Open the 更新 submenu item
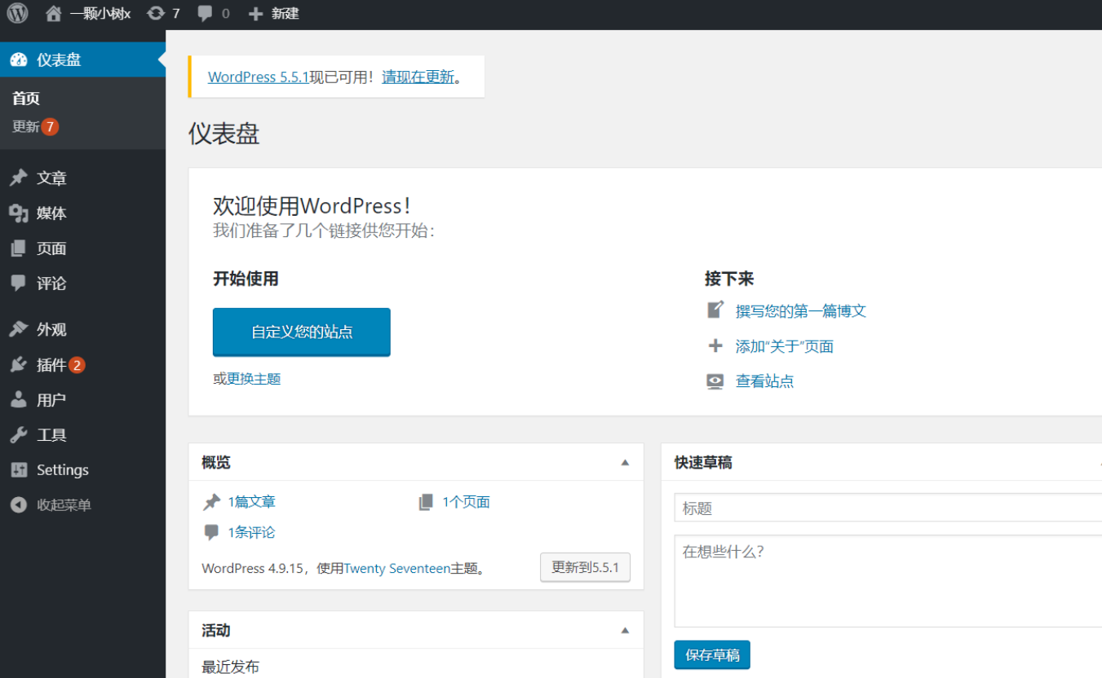Image resolution: width=1102 pixels, height=678 pixels. click(26, 127)
